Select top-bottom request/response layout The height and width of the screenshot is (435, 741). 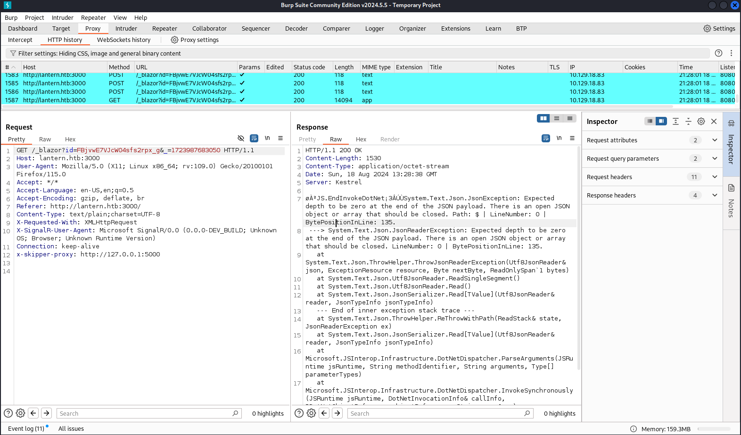(x=557, y=118)
